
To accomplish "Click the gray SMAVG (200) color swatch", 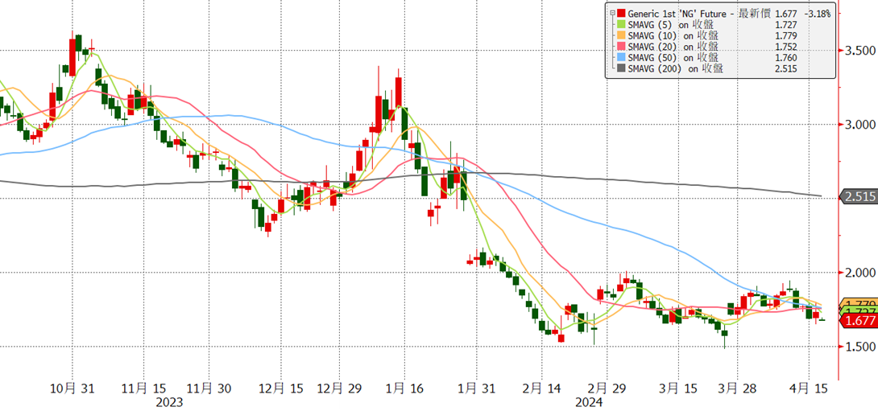I will (622, 68).
